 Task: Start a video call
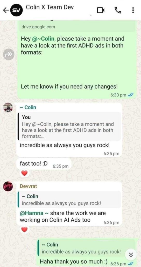(x=101, y=10)
